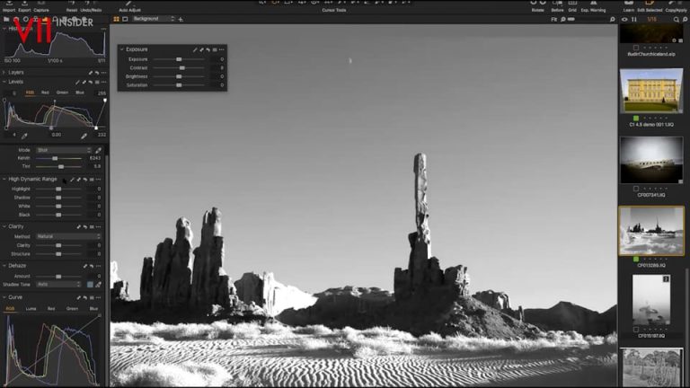Select the RGB tab in Curve

point(10,309)
